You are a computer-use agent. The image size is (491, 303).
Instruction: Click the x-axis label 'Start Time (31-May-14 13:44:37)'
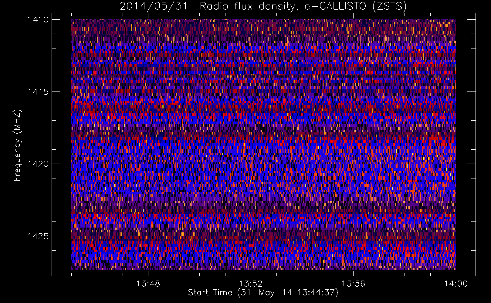point(263,293)
